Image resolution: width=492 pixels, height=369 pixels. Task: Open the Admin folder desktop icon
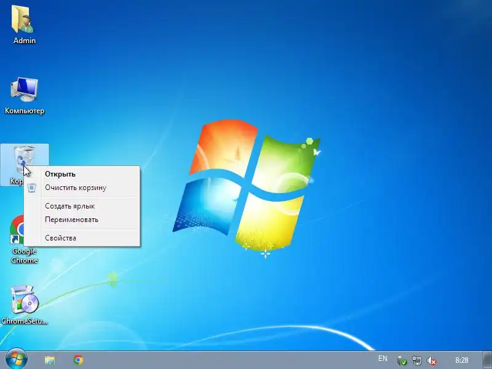pos(24,25)
